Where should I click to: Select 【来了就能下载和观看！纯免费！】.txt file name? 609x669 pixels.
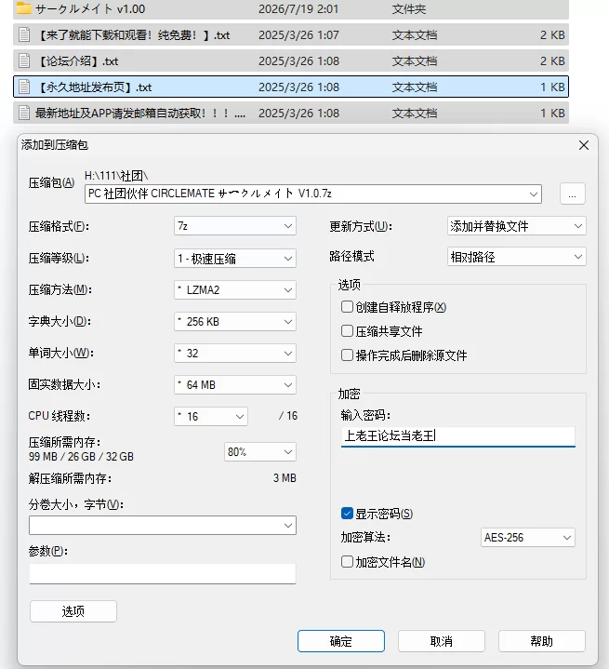click(134, 35)
